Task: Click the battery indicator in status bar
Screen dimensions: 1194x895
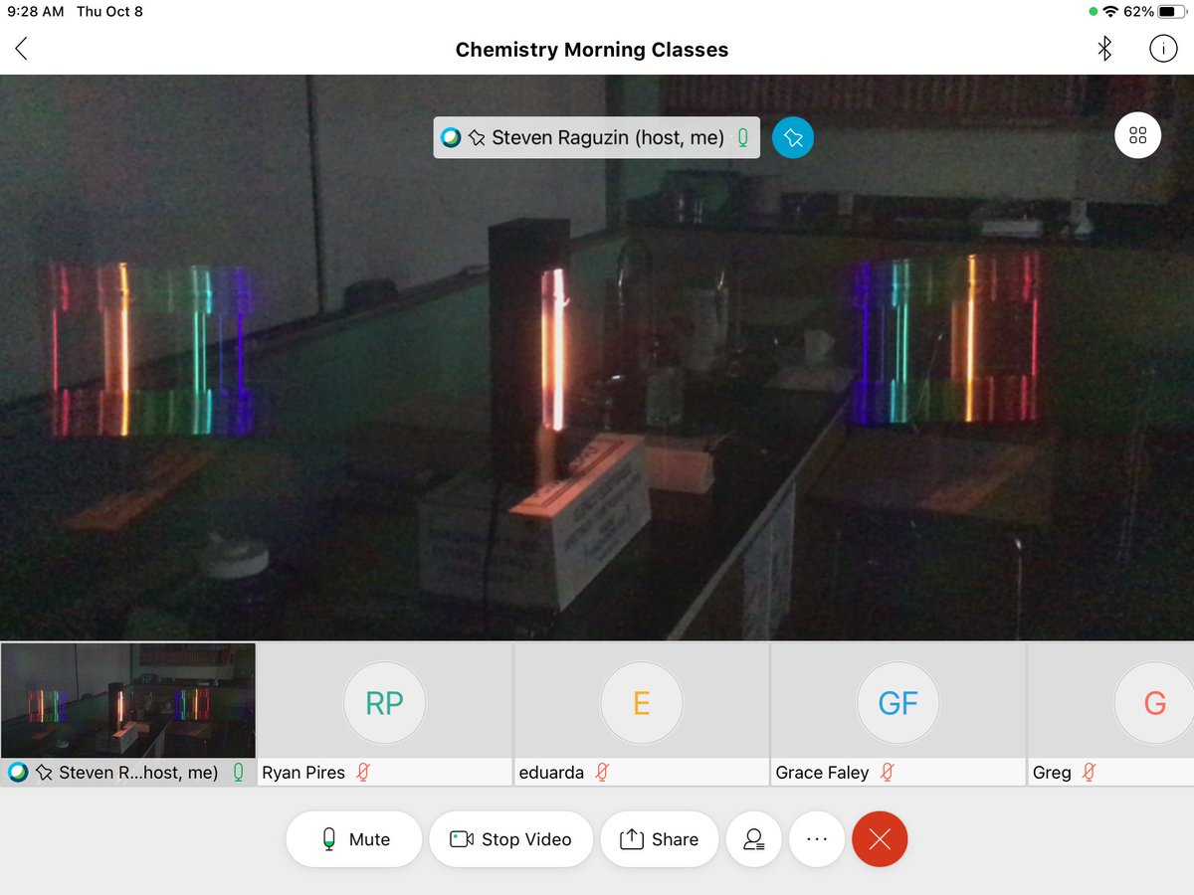Action: click(1172, 12)
